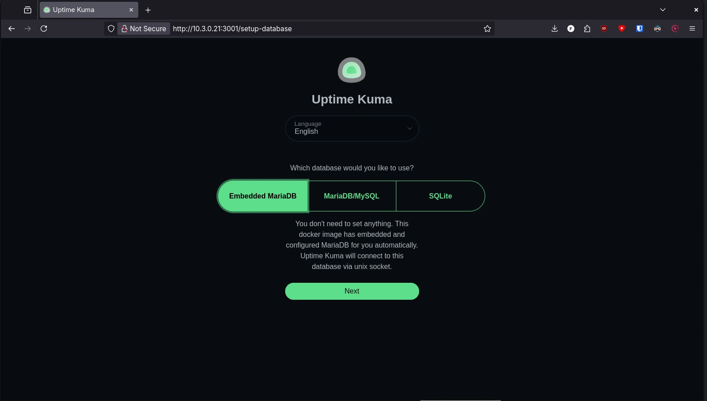Pick SQLite as the database
The image size is (707, 401).
[x=440, y=196]
